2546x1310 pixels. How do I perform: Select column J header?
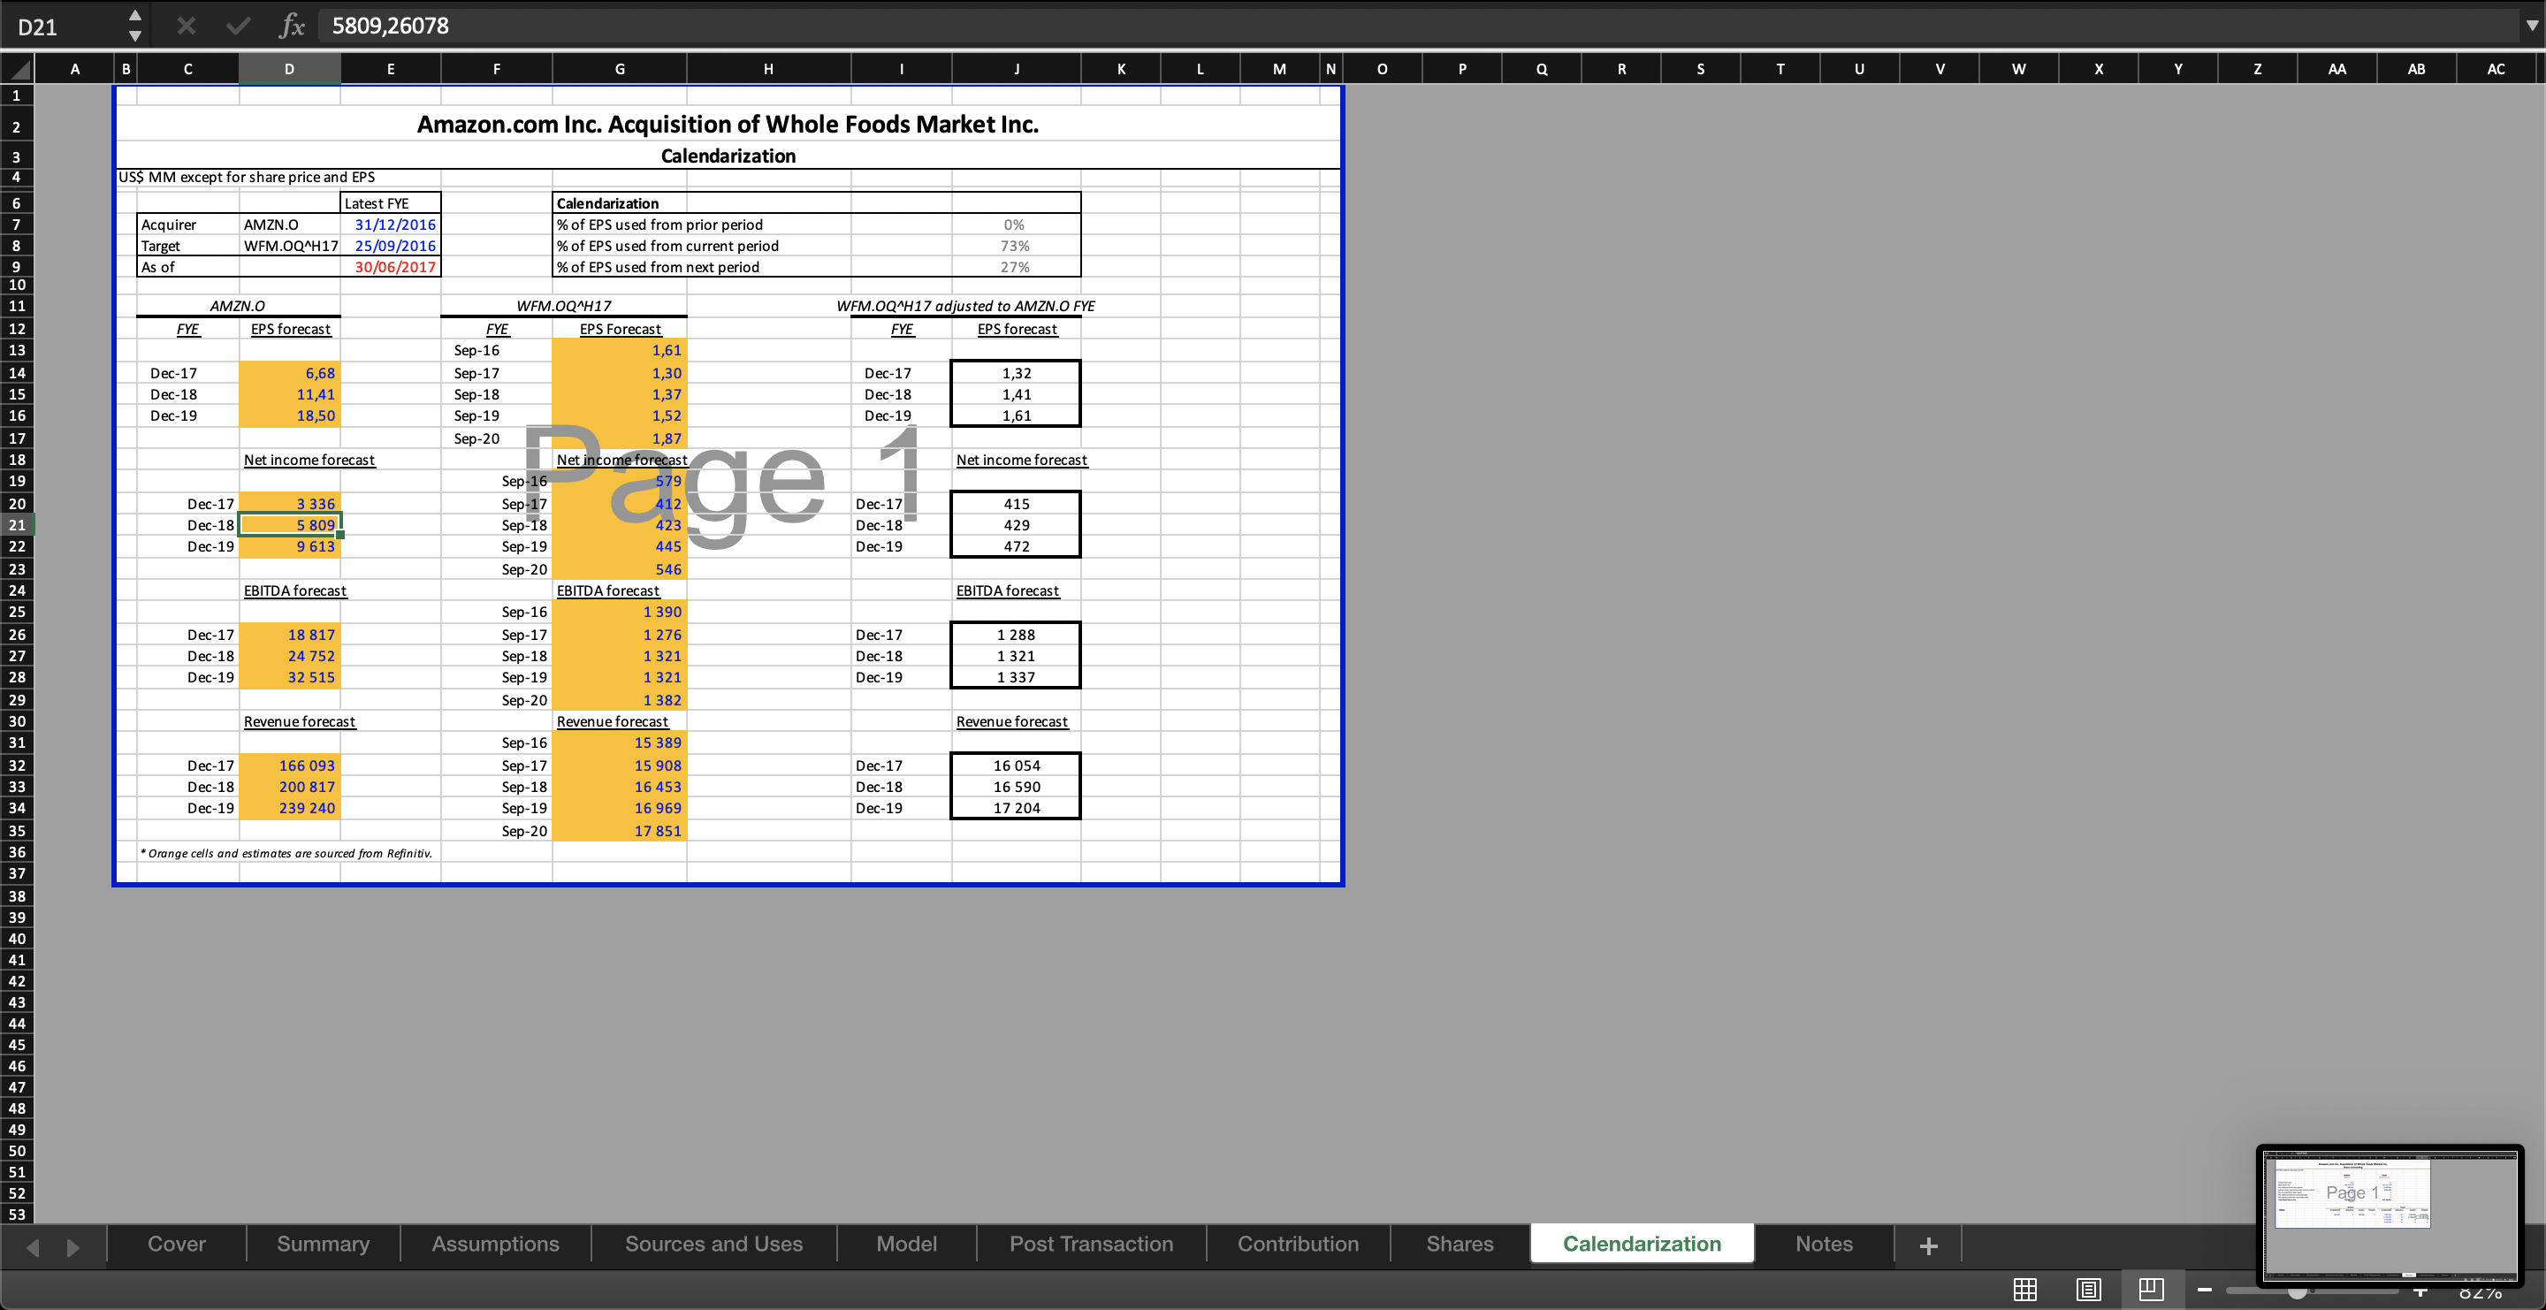(x=1016, y=68)
